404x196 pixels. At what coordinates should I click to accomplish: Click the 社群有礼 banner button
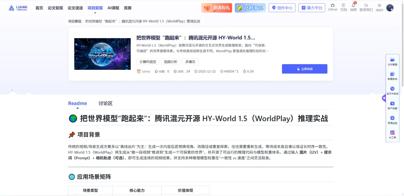[x=250, y=8]
